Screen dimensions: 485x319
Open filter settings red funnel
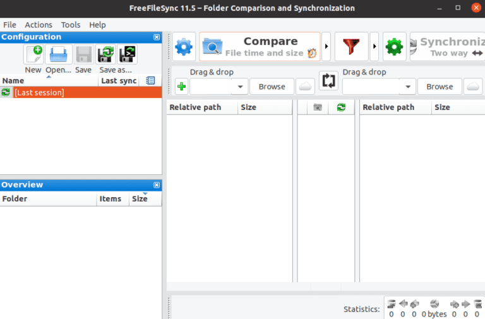[351, 47]
